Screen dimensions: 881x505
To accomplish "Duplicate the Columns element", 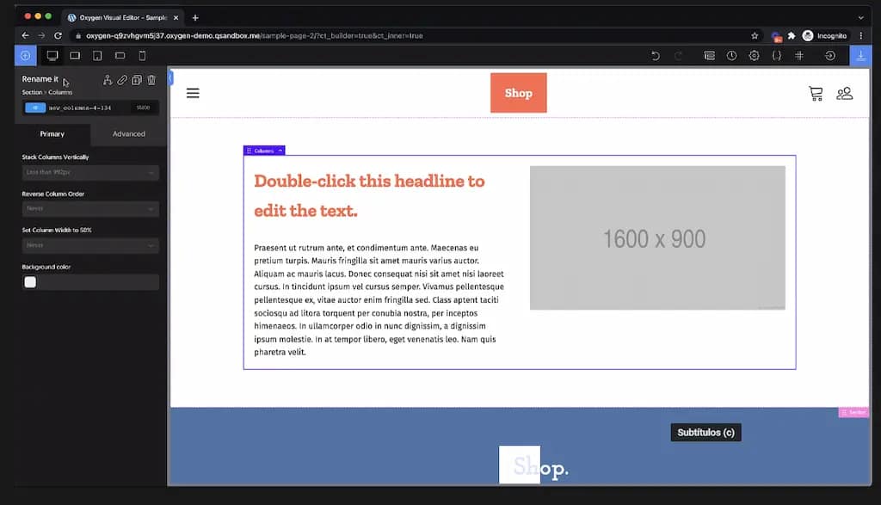I will pyautogui.click(x=137, y=80).
